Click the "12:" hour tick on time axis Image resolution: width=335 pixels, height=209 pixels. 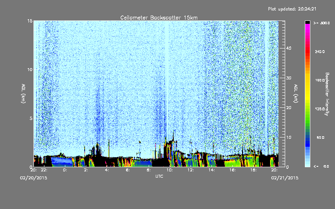191,170
